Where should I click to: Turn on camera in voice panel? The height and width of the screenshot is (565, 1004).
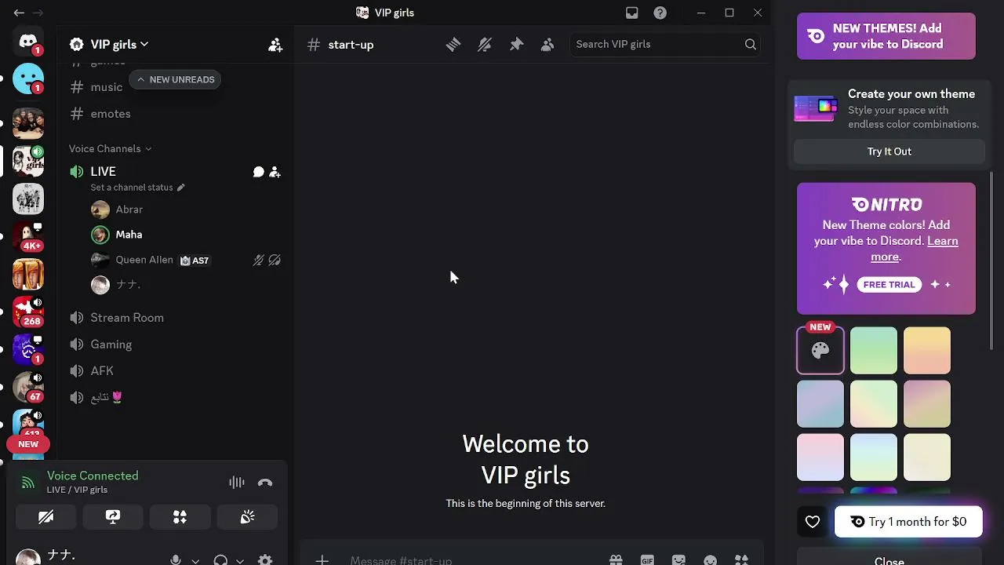[x=45, y=517]
